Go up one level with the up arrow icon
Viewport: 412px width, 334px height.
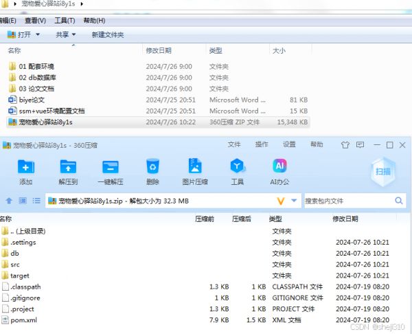coord(9,201)
